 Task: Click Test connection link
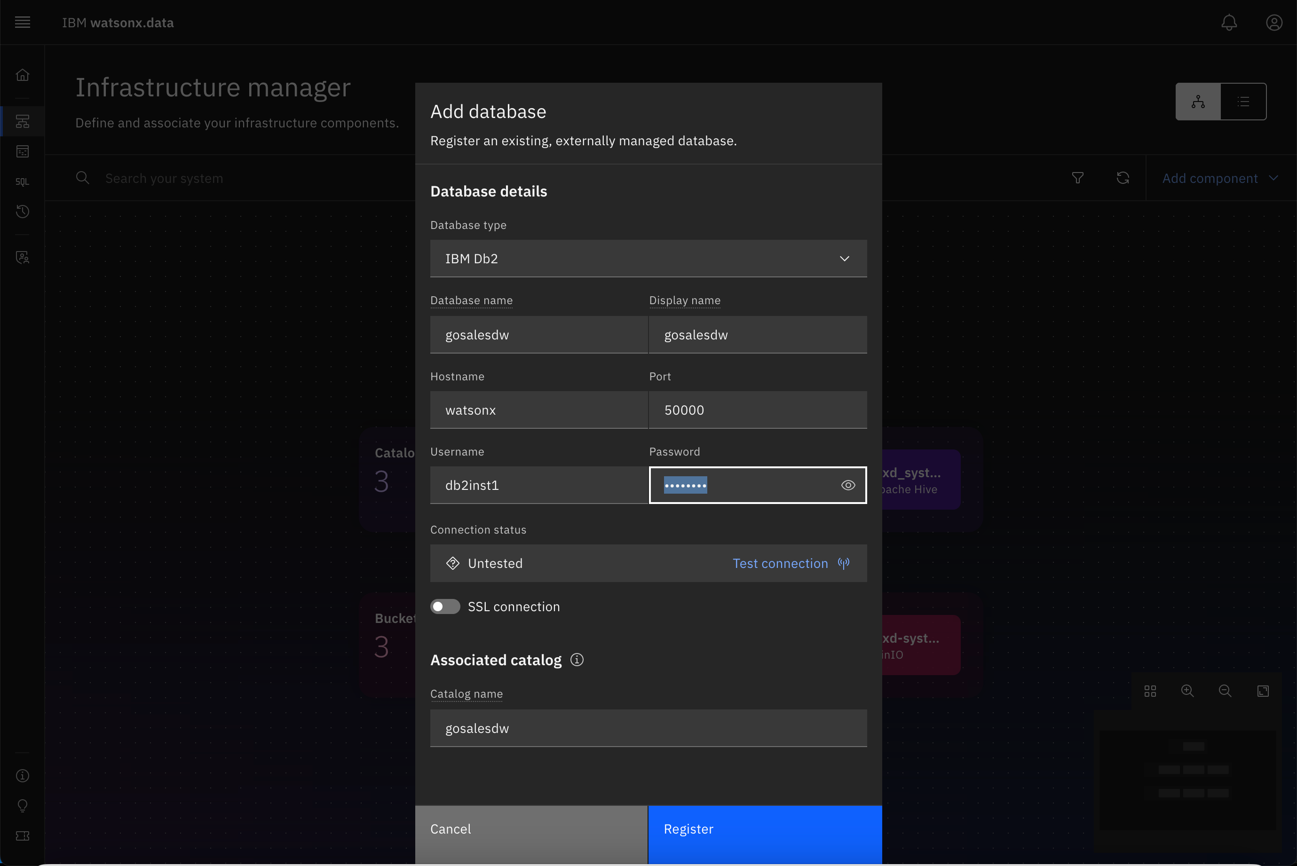(x=780, y=563)
